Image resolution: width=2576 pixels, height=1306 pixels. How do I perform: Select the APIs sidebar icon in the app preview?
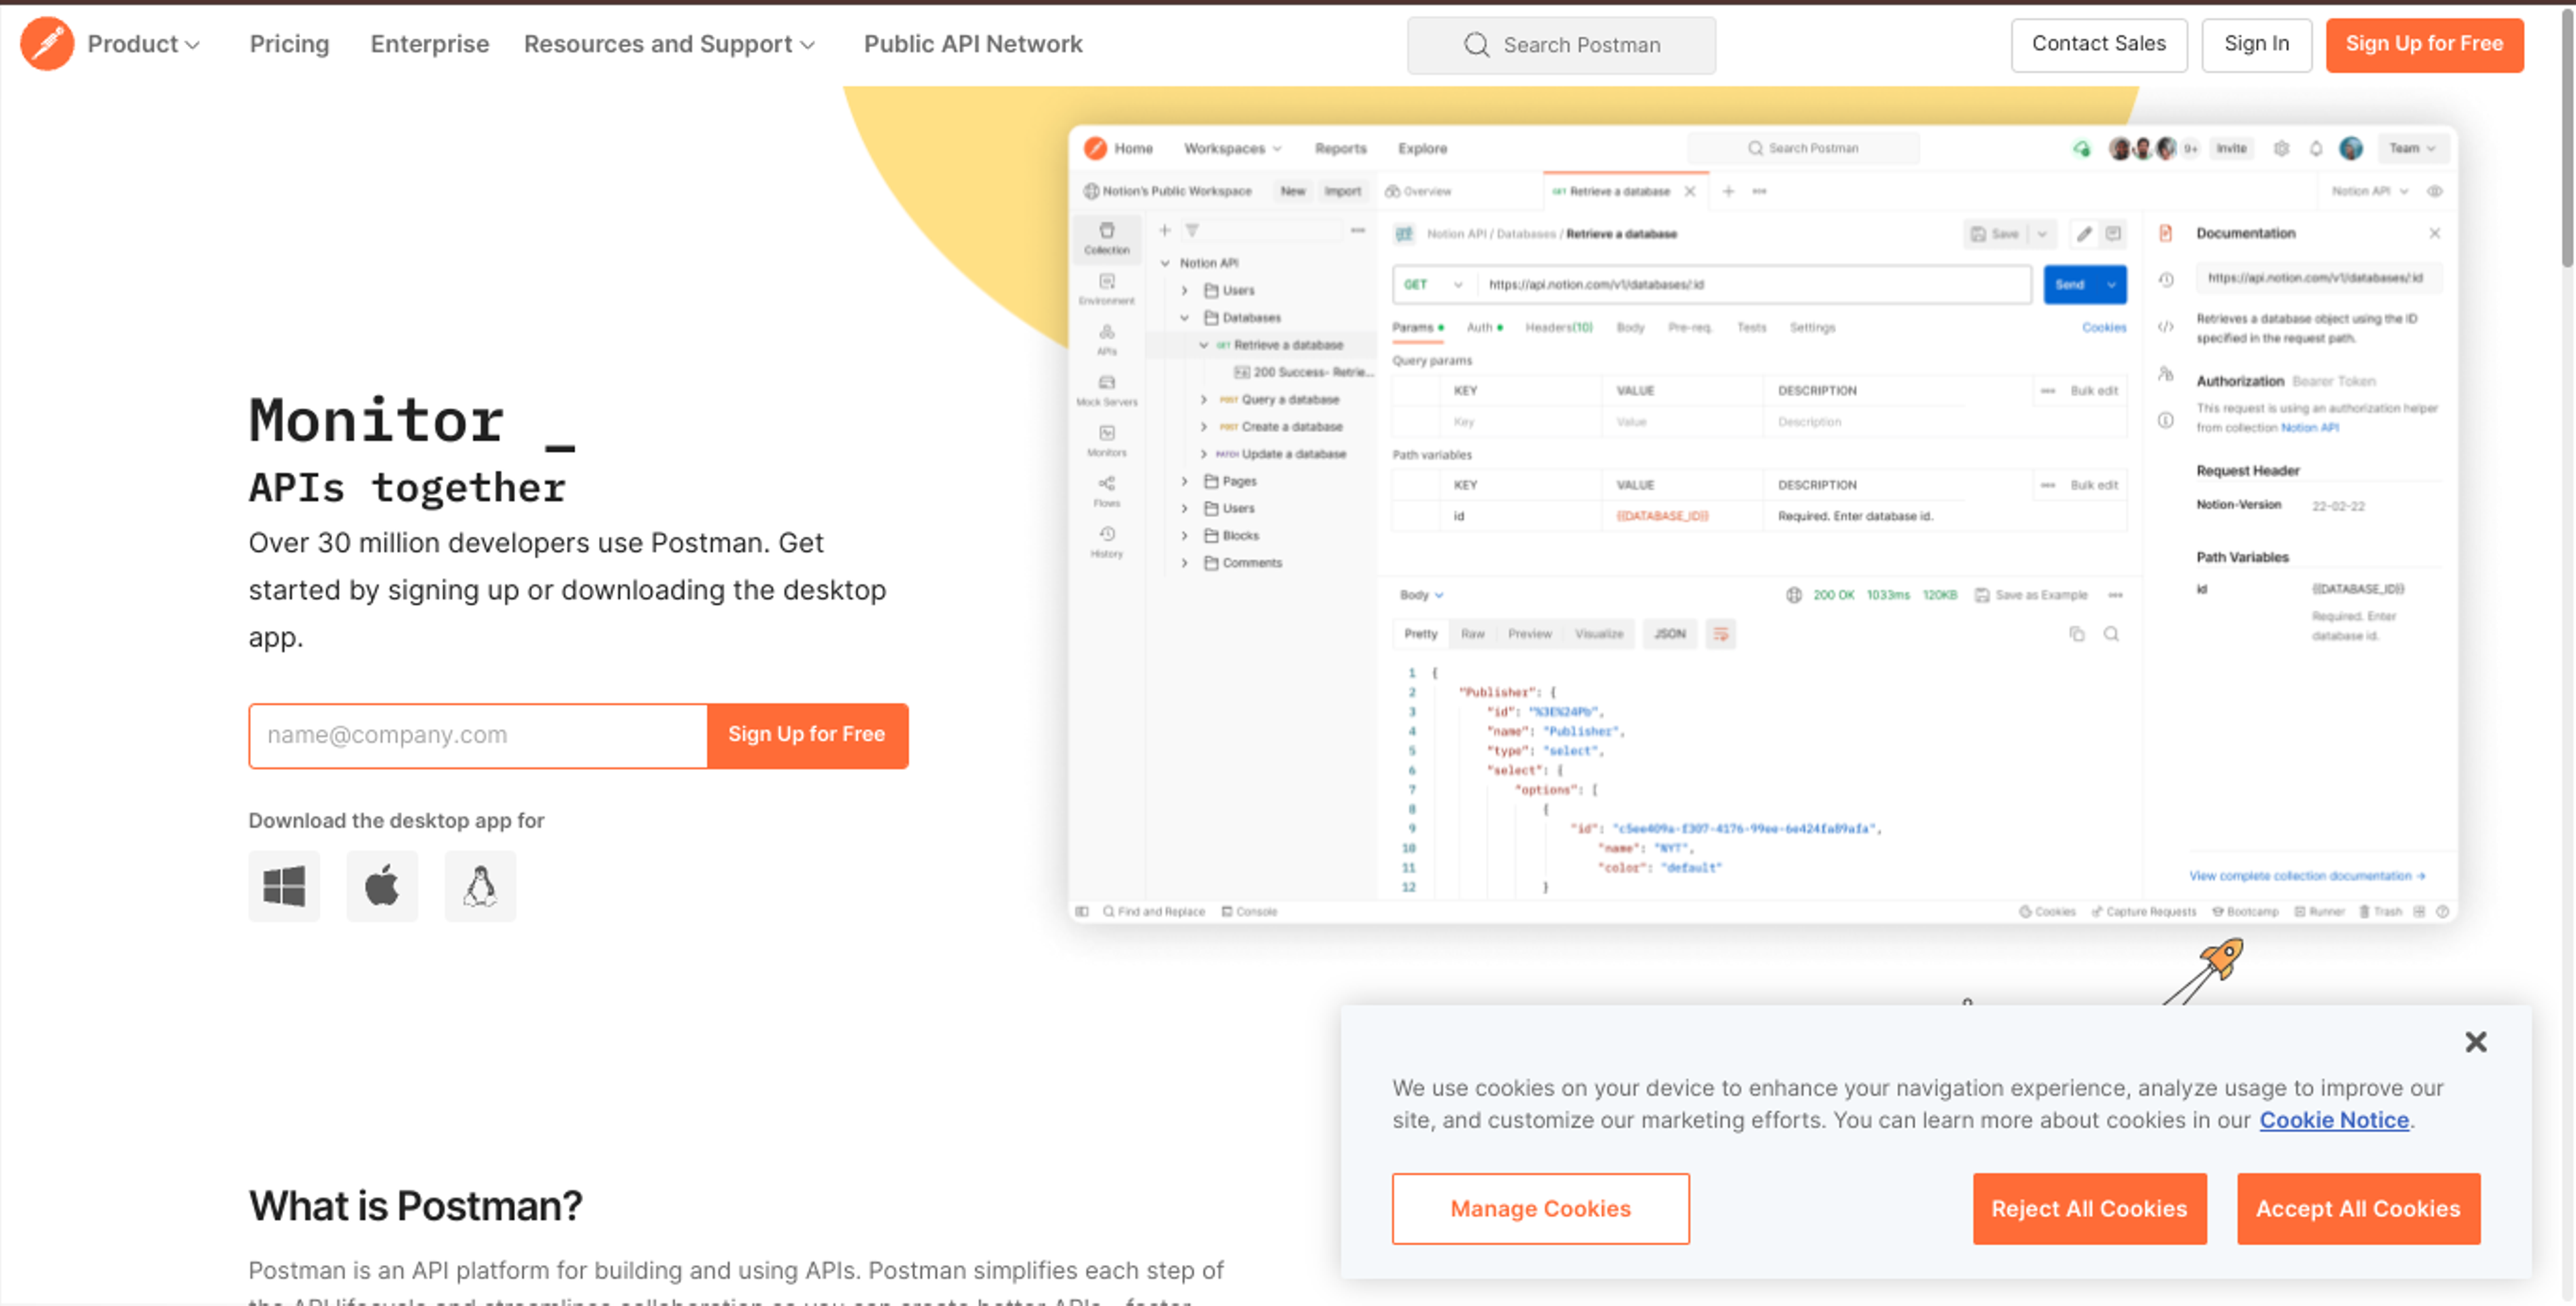(1107, 340)
